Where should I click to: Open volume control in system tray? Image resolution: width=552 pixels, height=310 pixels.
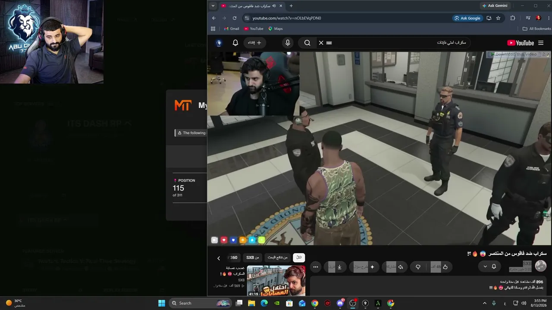click(x=524, y=303)
